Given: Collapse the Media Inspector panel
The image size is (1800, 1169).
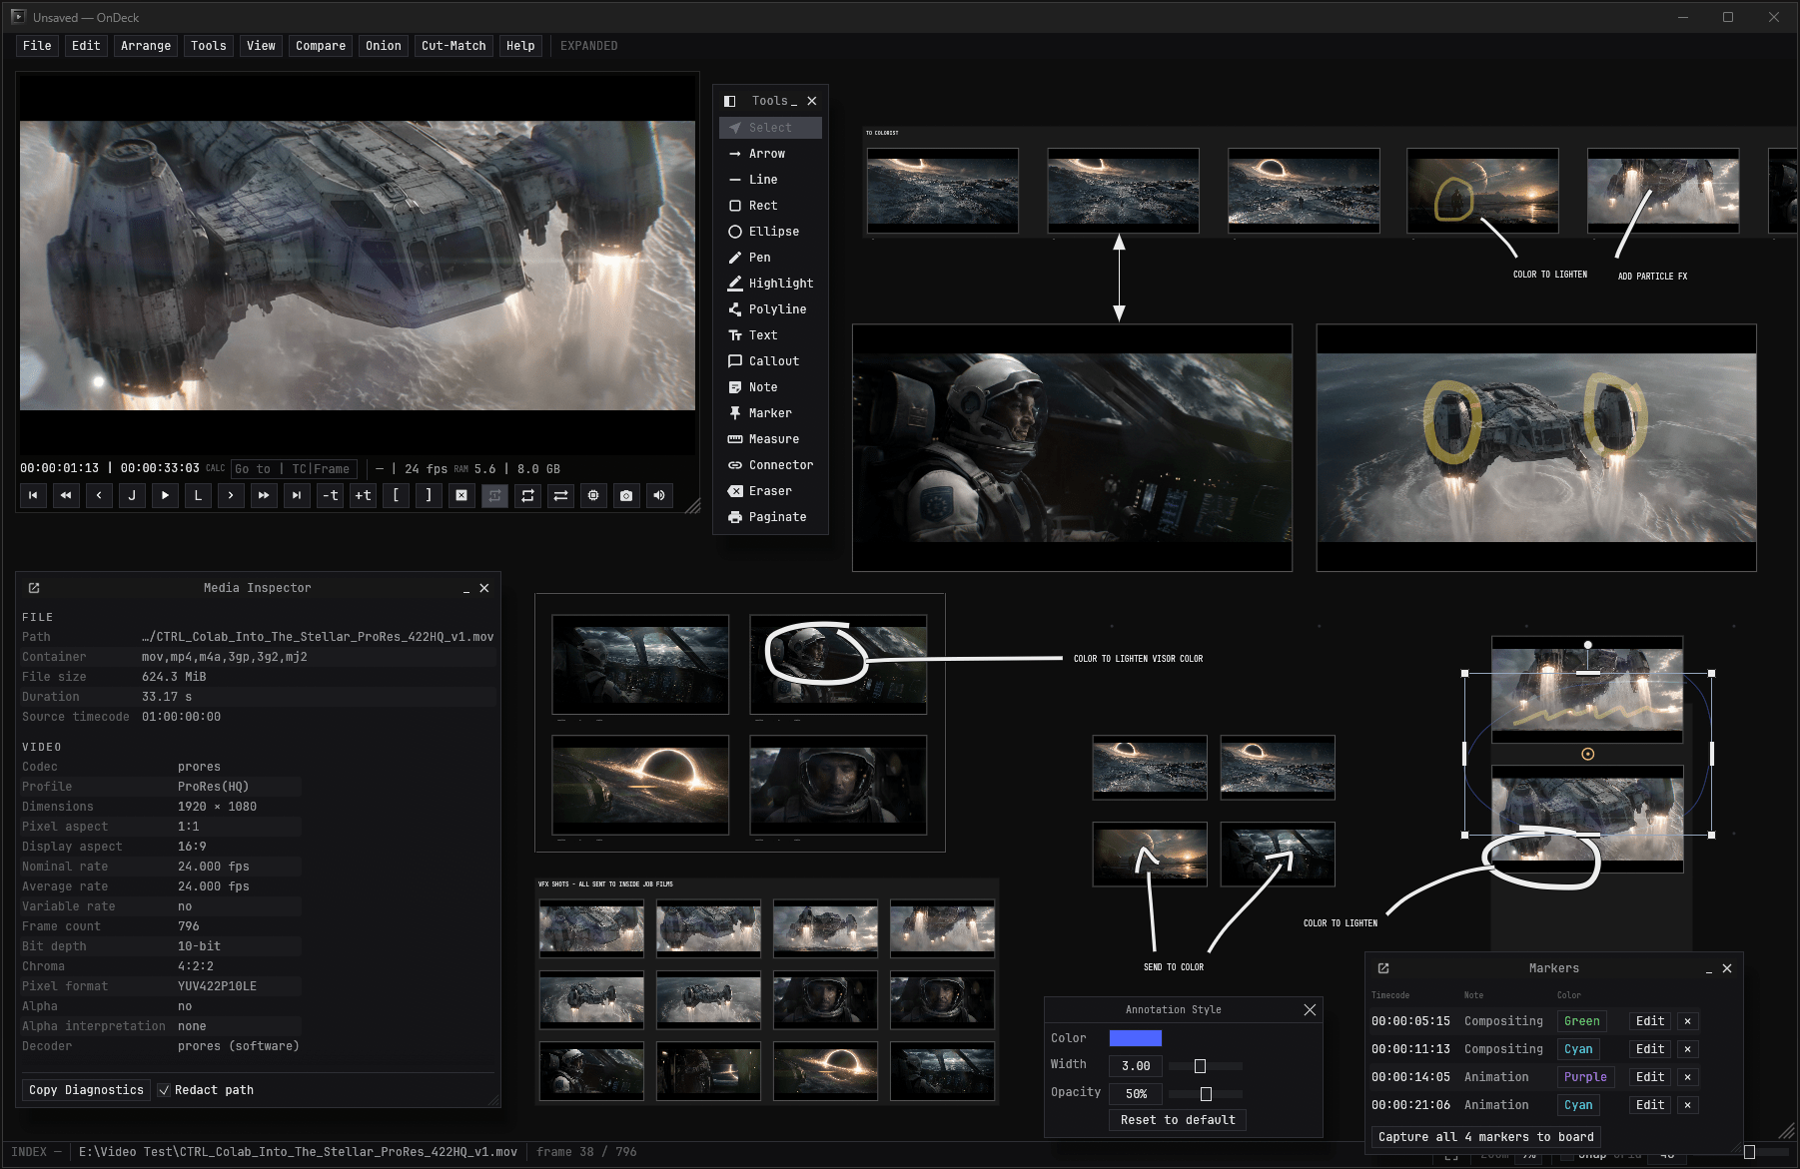Looking at the screenshot, I should pos(466,589).
